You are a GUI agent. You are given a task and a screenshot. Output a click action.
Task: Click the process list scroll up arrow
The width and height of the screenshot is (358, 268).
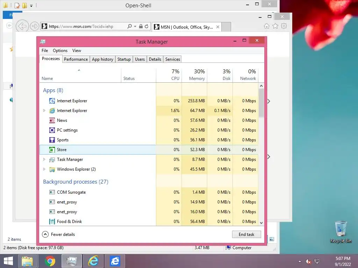tap(261, 86)
